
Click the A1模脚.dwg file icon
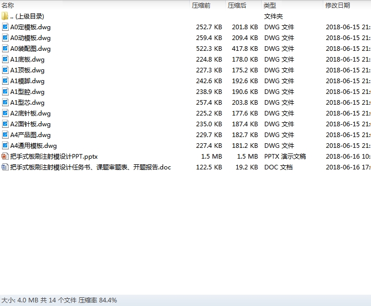[5, 81]
